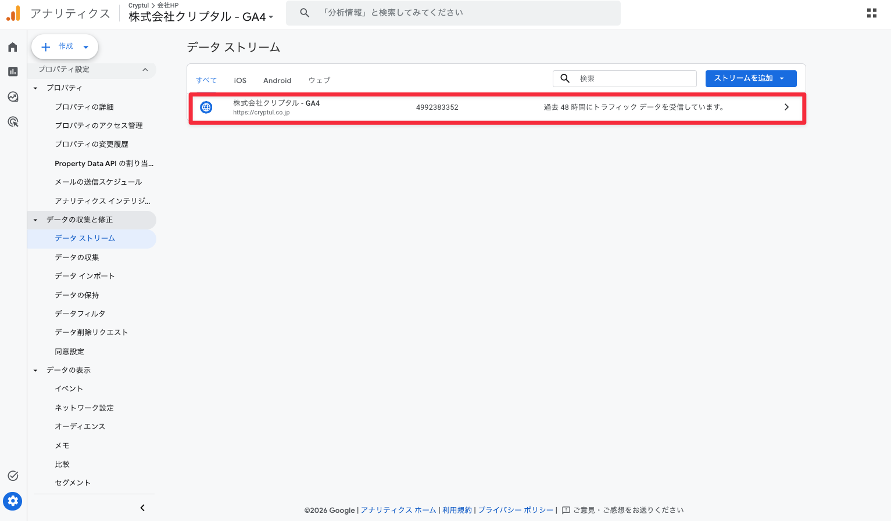Open セグメント in the sidebar
This screenshot has height=521, width=891.
(73, 483)
